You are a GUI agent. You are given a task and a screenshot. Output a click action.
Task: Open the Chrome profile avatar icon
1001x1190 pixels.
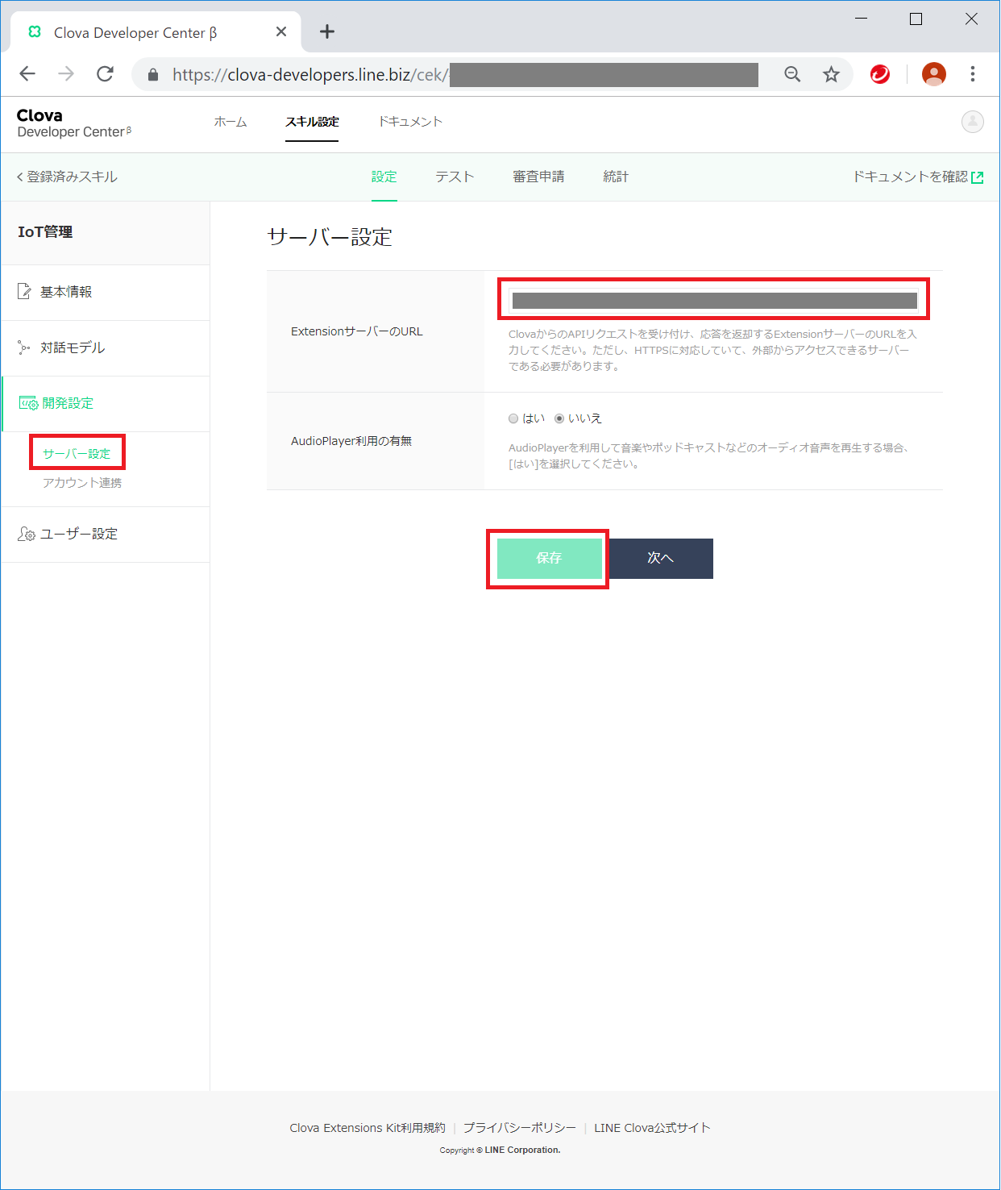(933, 74)
